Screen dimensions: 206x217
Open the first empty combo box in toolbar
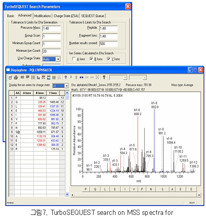[118, 77]
